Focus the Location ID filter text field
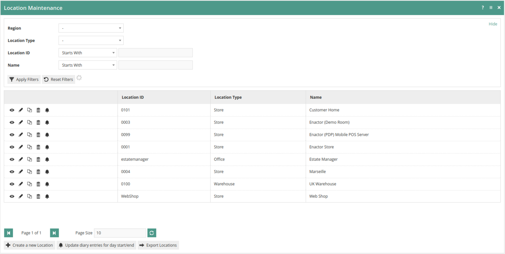Screen dimensions: 505x254 point(155,53)
